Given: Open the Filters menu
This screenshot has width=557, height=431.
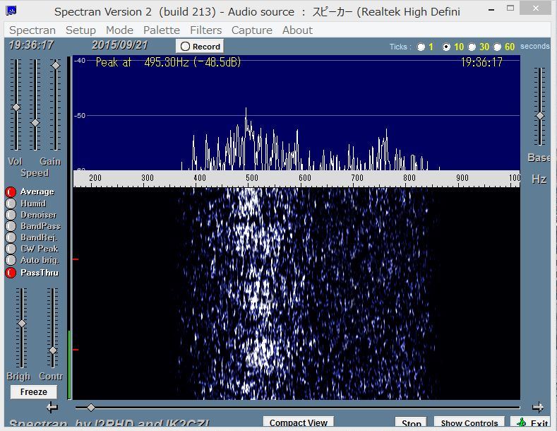Looking at the screenshot, I should point(205,30).
